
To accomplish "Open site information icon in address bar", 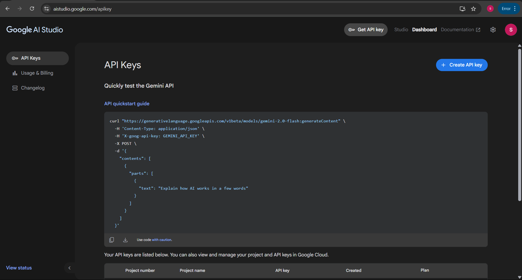I will [x=47, y=9].
